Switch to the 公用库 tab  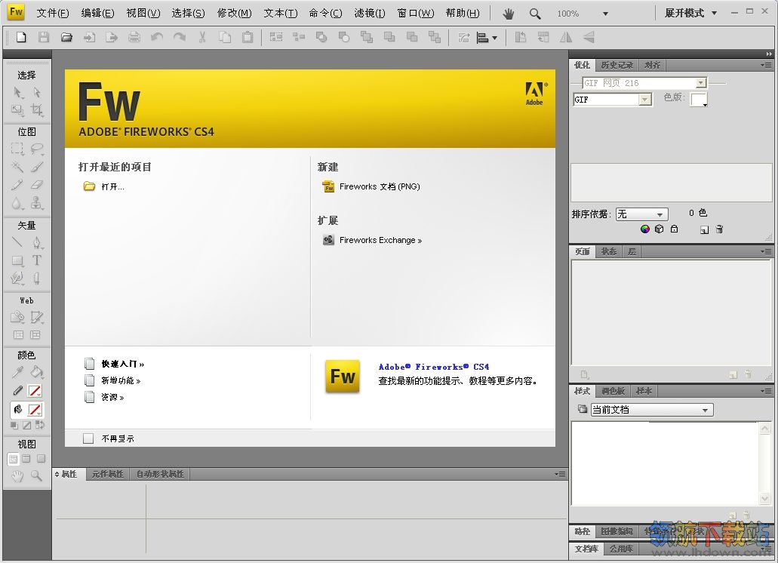[621, 549]
